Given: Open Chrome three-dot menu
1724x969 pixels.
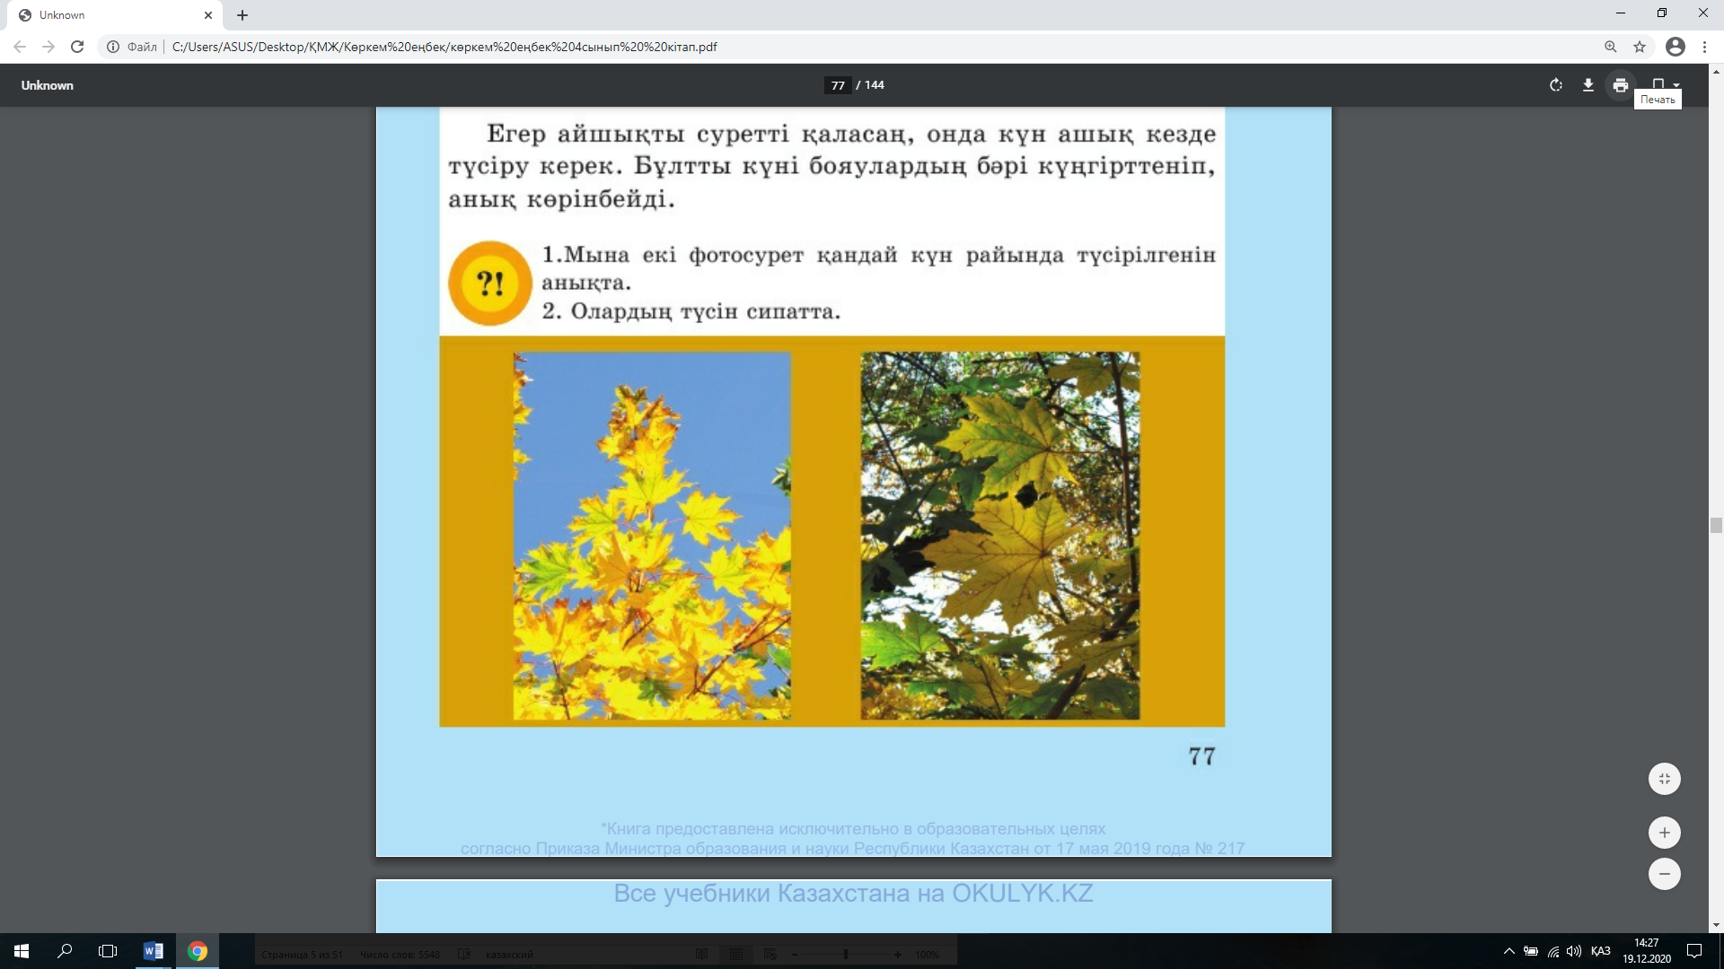Looking at the screenshot, I should 1704,47.
